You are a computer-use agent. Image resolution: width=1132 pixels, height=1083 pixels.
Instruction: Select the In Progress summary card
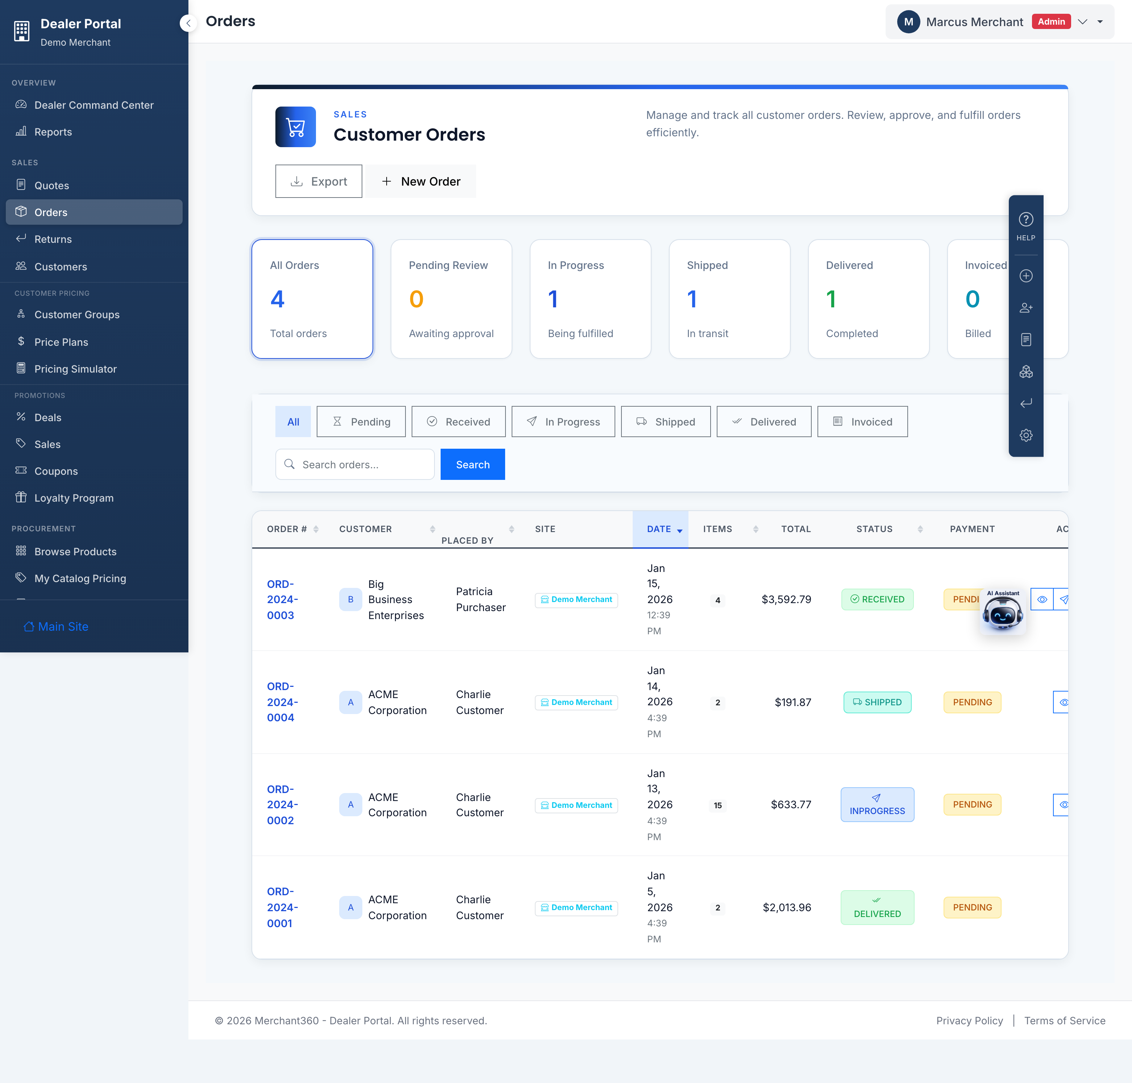tap(591, 299)
